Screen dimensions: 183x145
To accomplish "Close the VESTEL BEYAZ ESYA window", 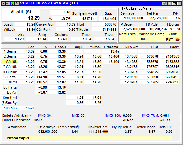I will coord(179,4).
